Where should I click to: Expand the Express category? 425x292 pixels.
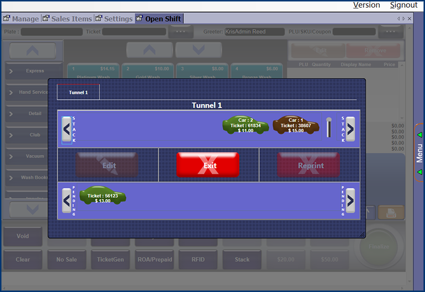pos(31,71)
